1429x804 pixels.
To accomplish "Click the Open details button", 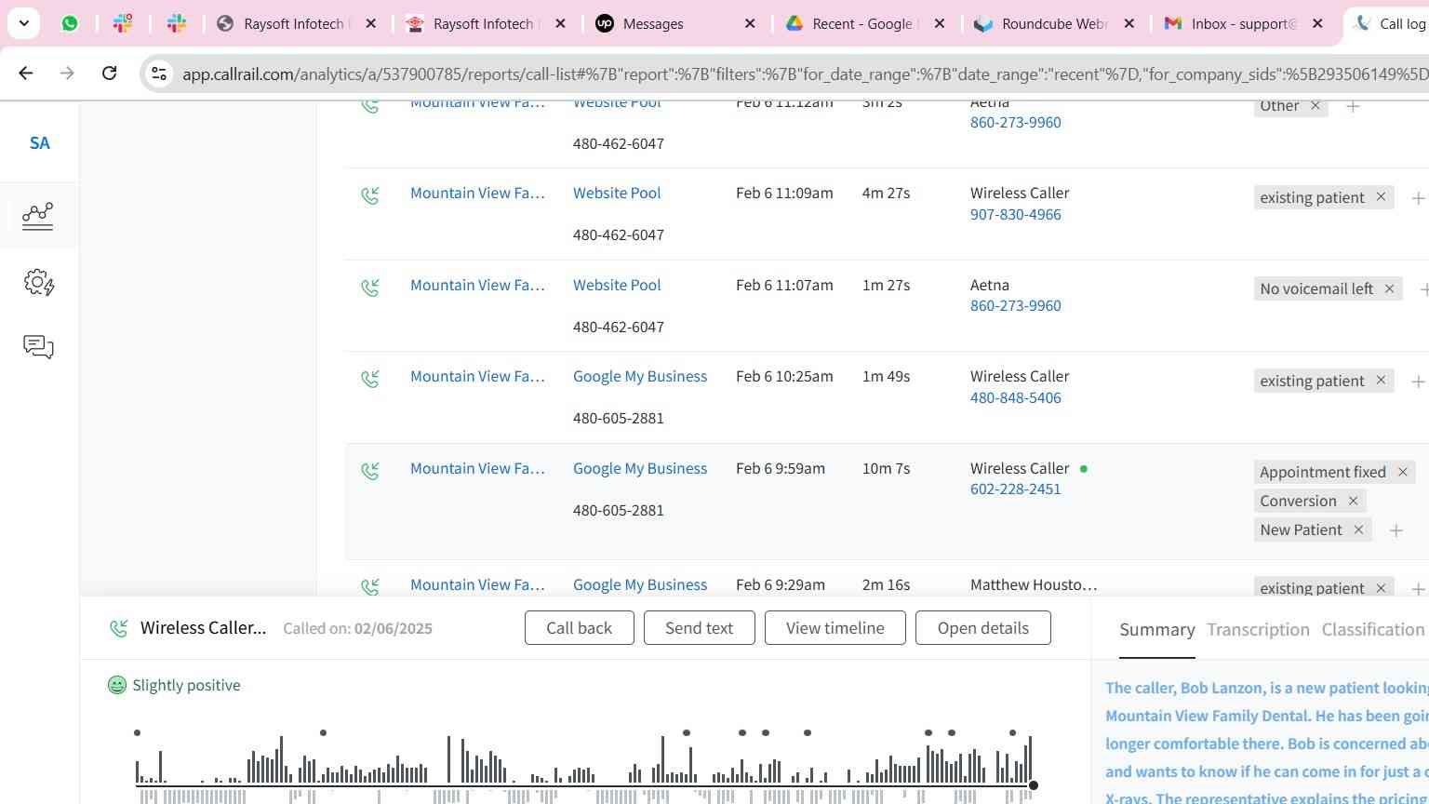I will tap(982, 628).
